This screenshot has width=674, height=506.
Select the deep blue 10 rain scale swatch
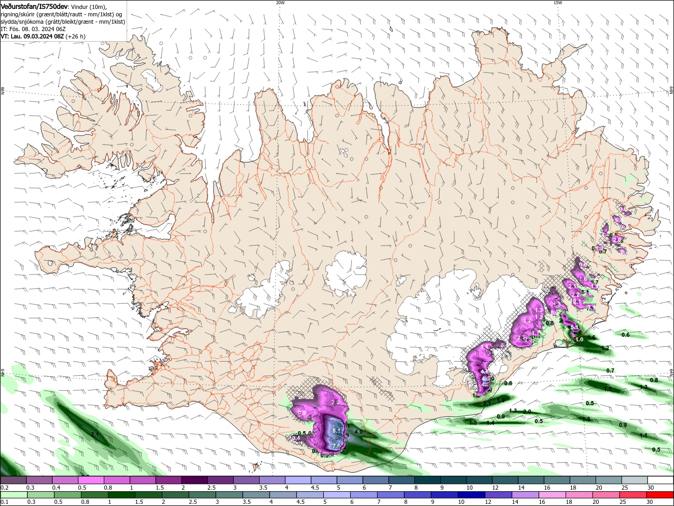(x=472, y=495)
